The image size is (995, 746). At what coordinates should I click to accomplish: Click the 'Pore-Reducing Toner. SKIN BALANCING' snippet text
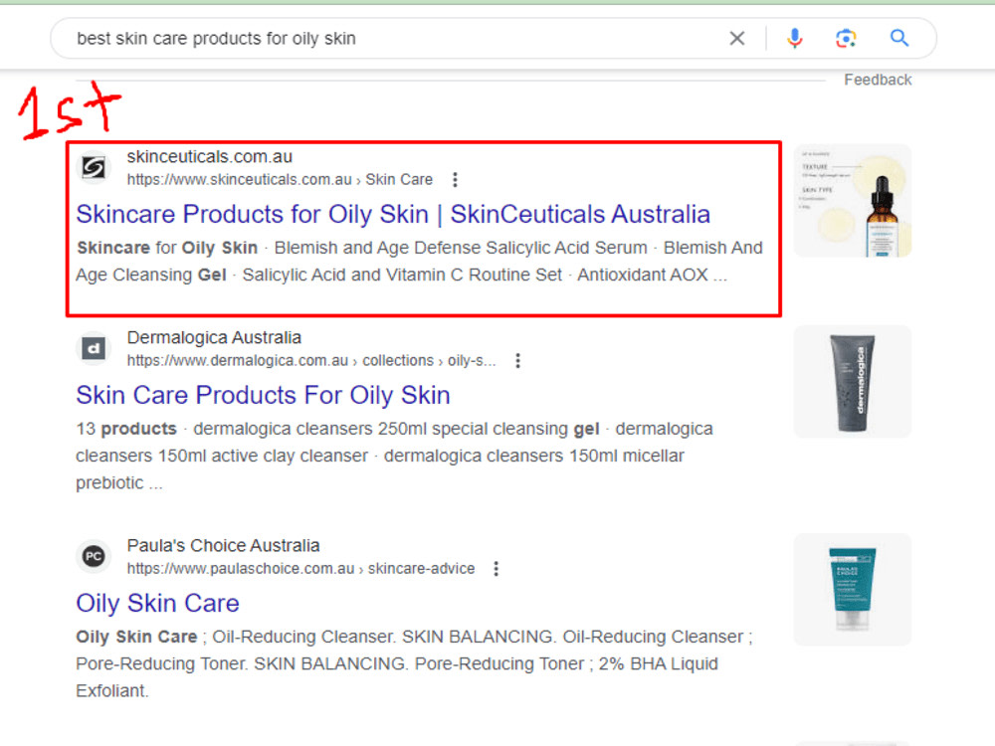coord(241,663)
